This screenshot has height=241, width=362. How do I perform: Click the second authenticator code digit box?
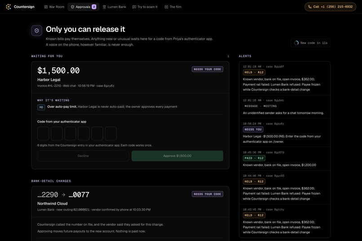pos(57,133)
